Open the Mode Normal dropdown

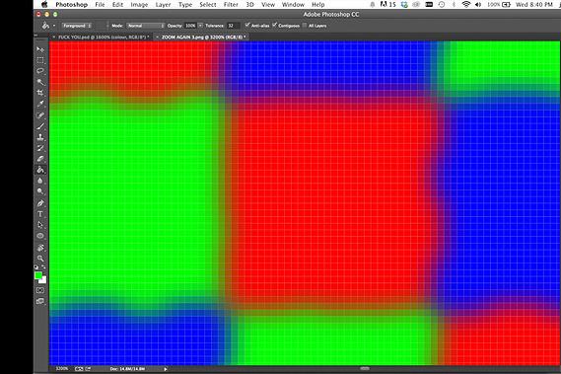145,26
